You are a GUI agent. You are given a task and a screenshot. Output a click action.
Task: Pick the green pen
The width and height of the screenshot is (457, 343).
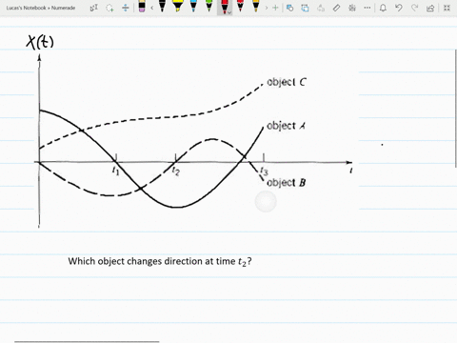(209, 7)
